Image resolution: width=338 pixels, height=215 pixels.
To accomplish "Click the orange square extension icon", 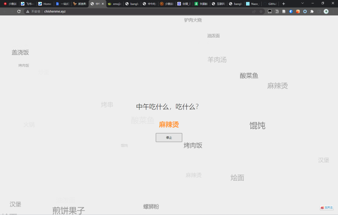I will pyautogui.click(x=298, y=11).
